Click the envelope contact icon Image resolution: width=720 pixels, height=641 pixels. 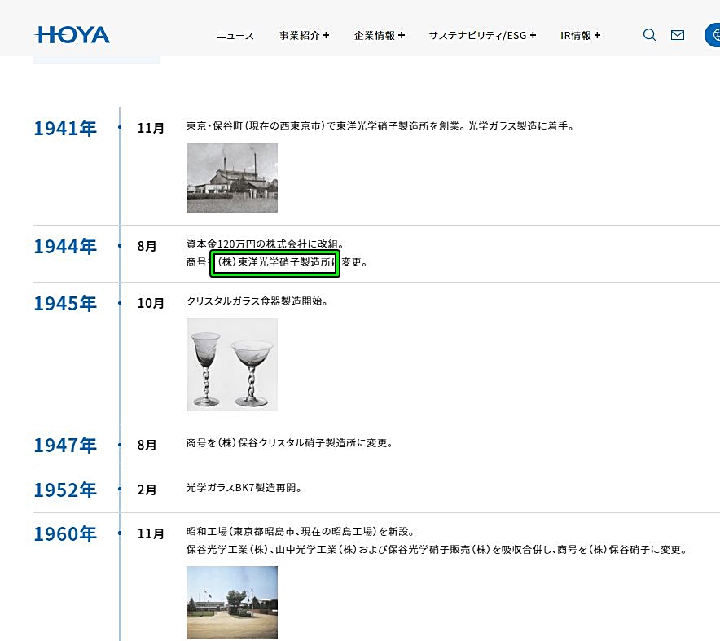(x=677, y=35)
